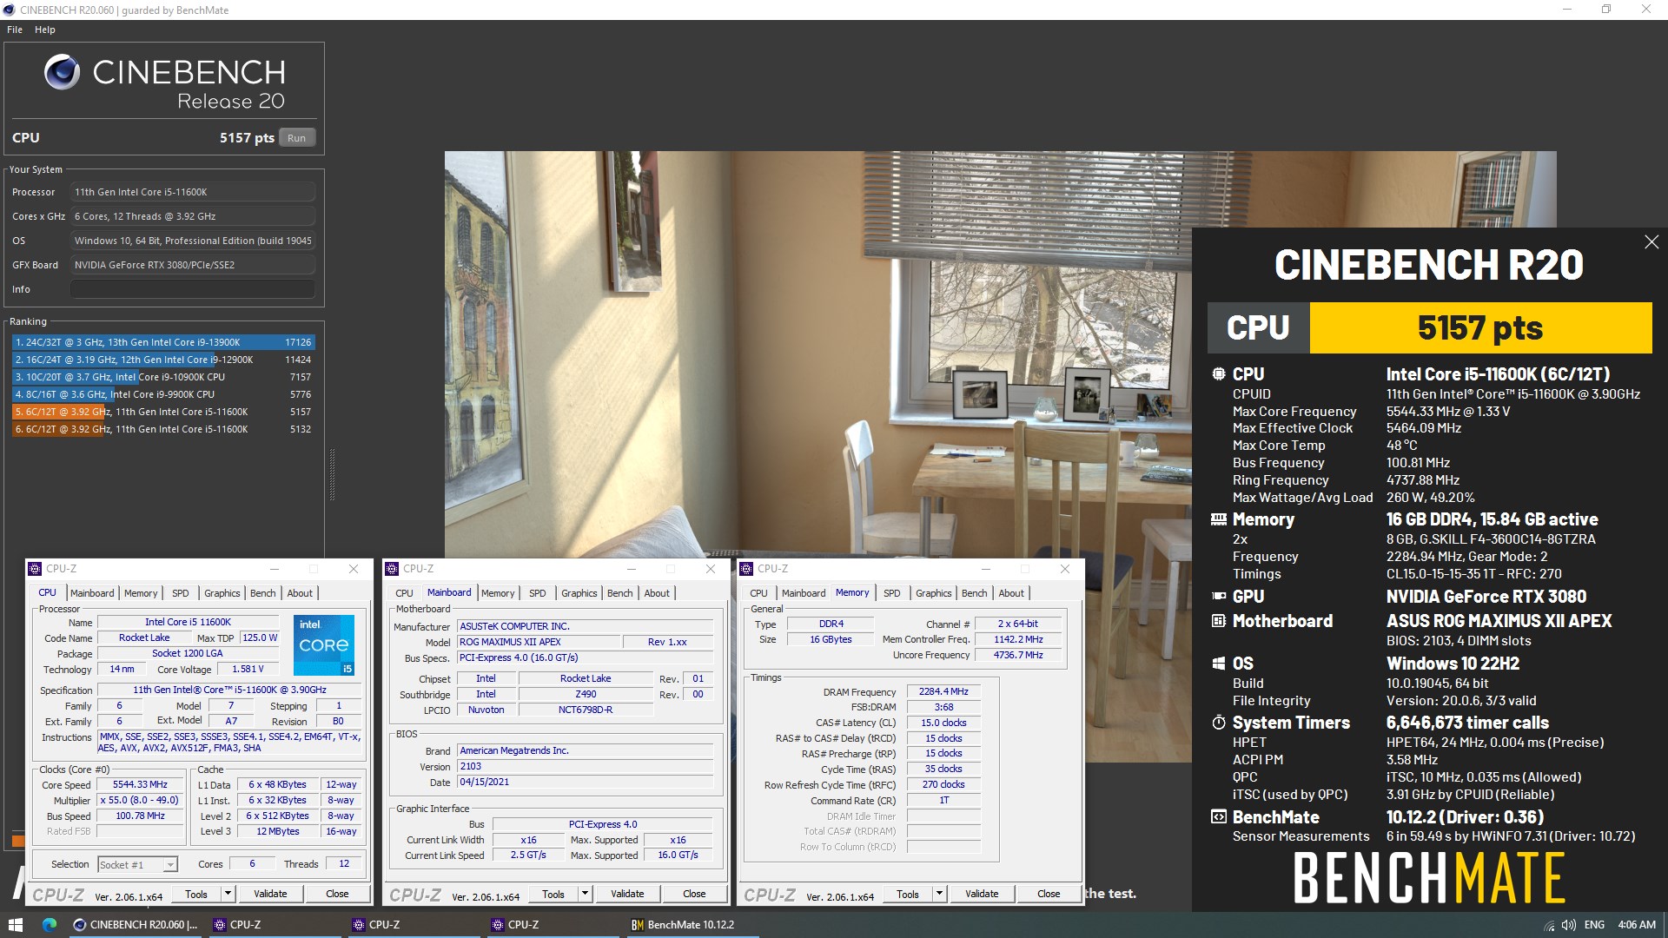Image resolution: width=1668 pixels, height=938 pixels.
Task: Click the Processor field 11th Gen Intel Core i5-11600K
Action: click(193, 192)
